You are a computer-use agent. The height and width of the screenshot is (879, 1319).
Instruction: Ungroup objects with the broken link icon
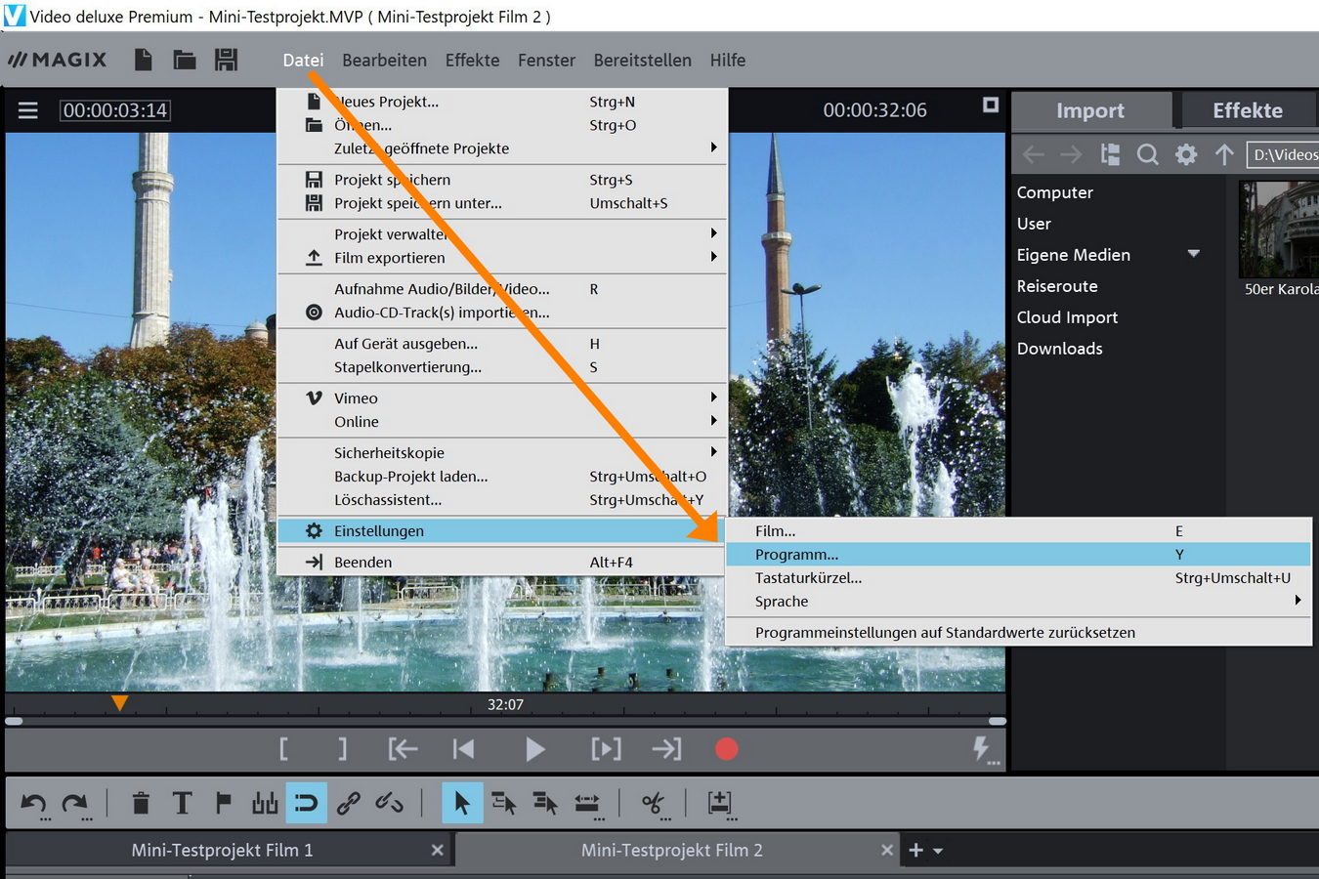[389, 803]
